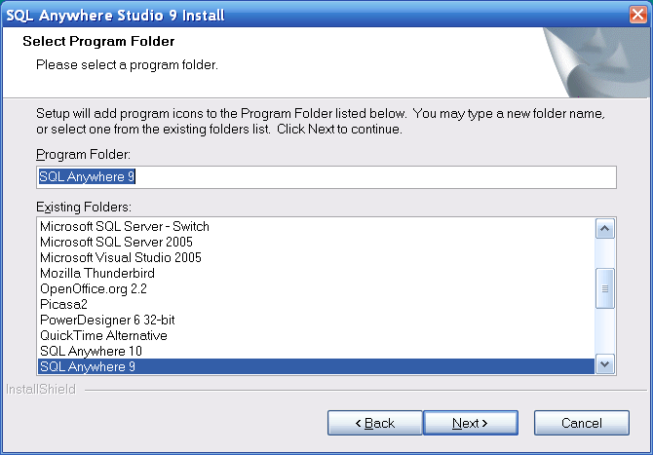Choose Picasa2 in the folders list
Screen dimensions: 653x455
pyautogui.click(x=62, y=304)
